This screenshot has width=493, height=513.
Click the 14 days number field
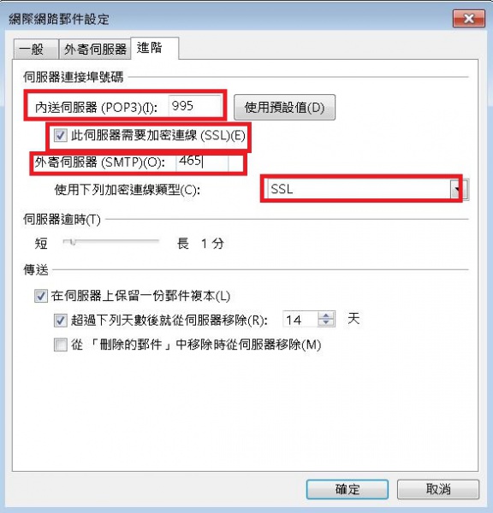(x=300, y=319)
